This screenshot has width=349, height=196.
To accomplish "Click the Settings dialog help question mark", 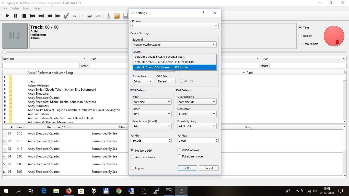I will pyautogui.click(x=203, y=13).
